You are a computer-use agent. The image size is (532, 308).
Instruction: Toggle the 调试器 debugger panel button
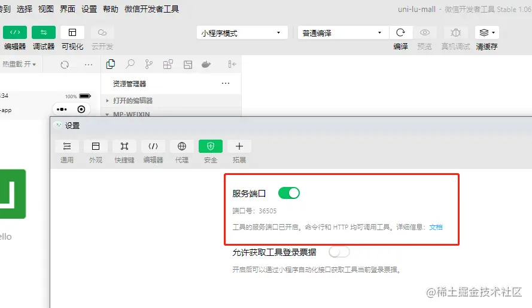click(44, 32)
